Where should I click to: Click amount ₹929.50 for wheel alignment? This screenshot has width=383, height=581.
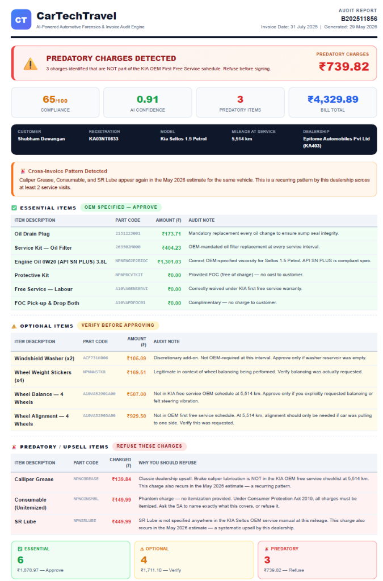click(x=136, y=416)
